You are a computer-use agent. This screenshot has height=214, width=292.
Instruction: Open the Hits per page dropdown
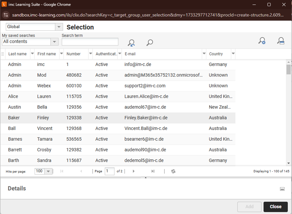48,171
